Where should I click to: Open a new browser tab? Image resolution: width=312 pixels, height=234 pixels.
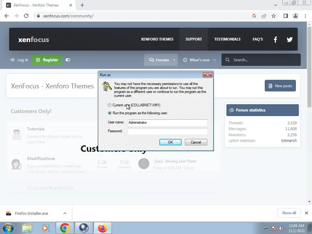pos(82,5)
